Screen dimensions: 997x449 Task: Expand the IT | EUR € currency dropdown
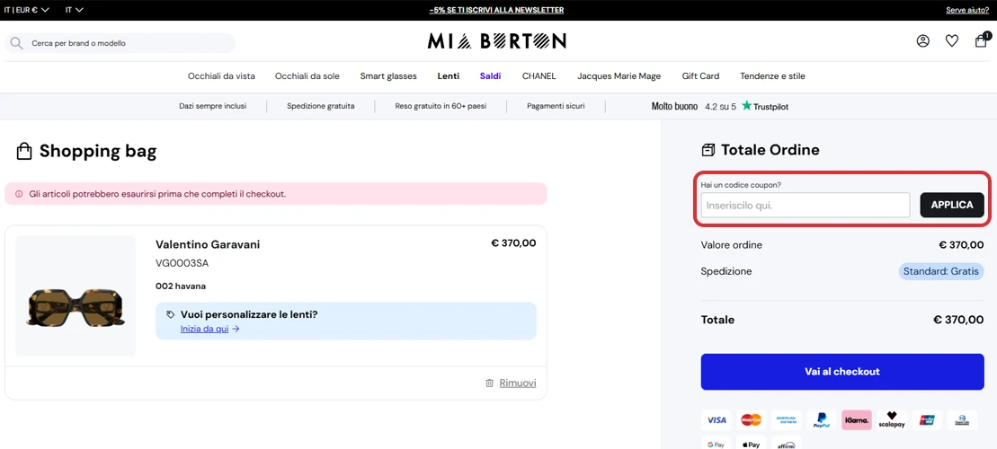point(27,10)
